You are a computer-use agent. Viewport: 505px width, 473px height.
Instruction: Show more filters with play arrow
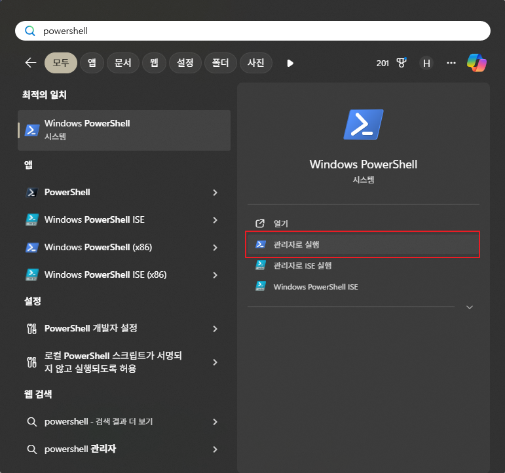(290, 63)
